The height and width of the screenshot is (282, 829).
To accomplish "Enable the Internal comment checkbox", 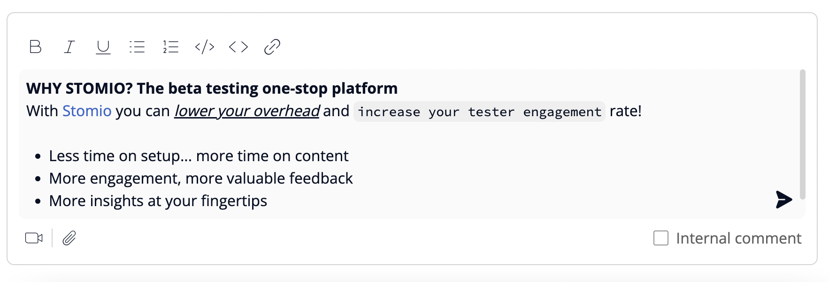I will coord(661,238).
